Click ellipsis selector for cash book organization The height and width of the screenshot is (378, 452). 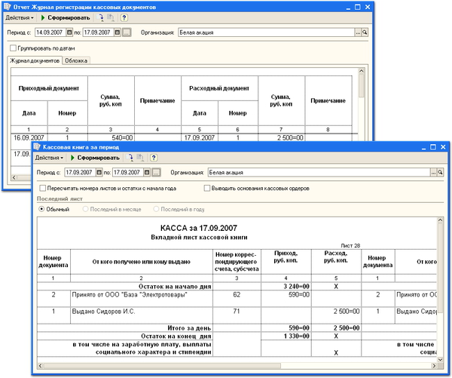[434, 172]
